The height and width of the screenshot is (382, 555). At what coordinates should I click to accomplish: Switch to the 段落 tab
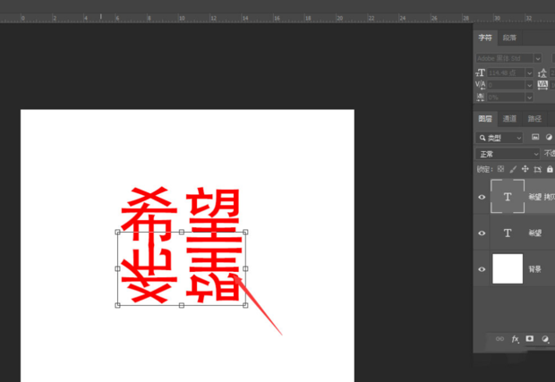pyautogui.click(x=509, y=38)
